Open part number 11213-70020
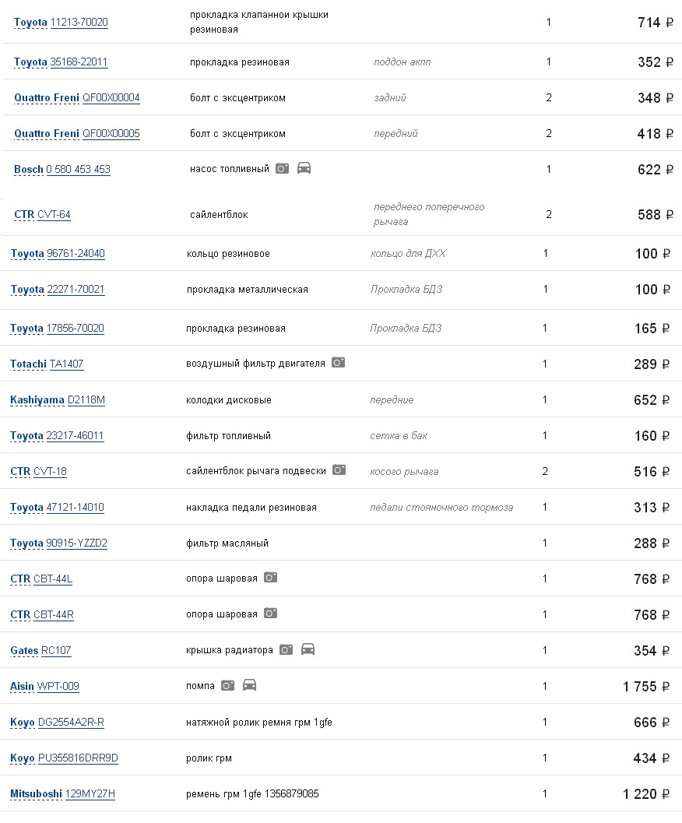 tap(79, 23)
